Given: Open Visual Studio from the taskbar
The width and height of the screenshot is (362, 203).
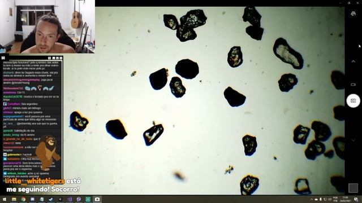Looking at the screenshot, I should [70, 199].
